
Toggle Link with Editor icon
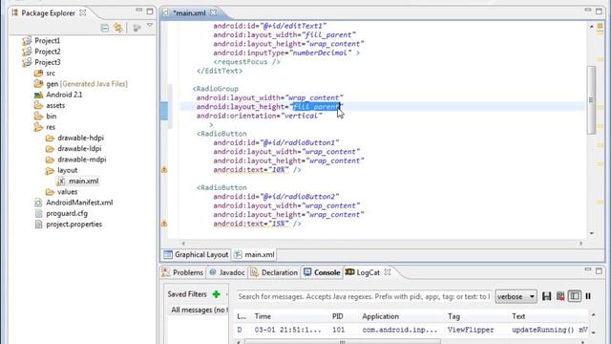117,28
